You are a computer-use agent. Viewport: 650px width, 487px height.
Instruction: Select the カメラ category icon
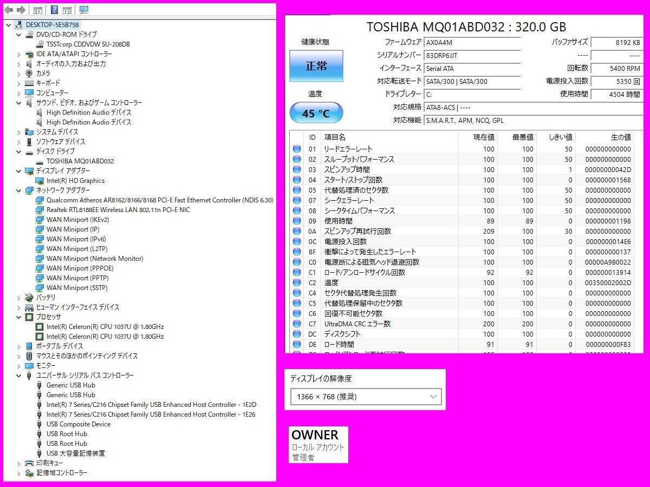[29, 73]
